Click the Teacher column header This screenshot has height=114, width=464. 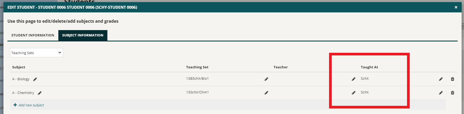pyautogui.click(x=281, y=67)
